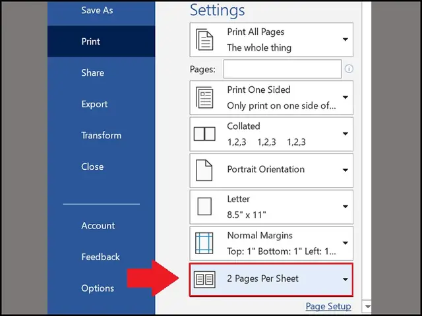
Task: Open Feedback in the sidebar
Action: 100,257
